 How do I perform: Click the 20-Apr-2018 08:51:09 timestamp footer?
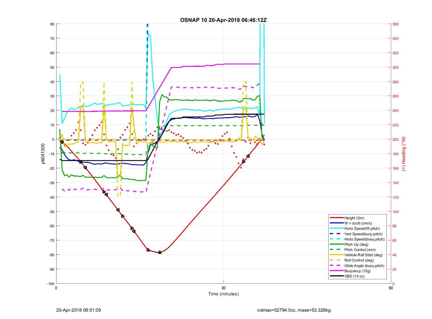78,310
